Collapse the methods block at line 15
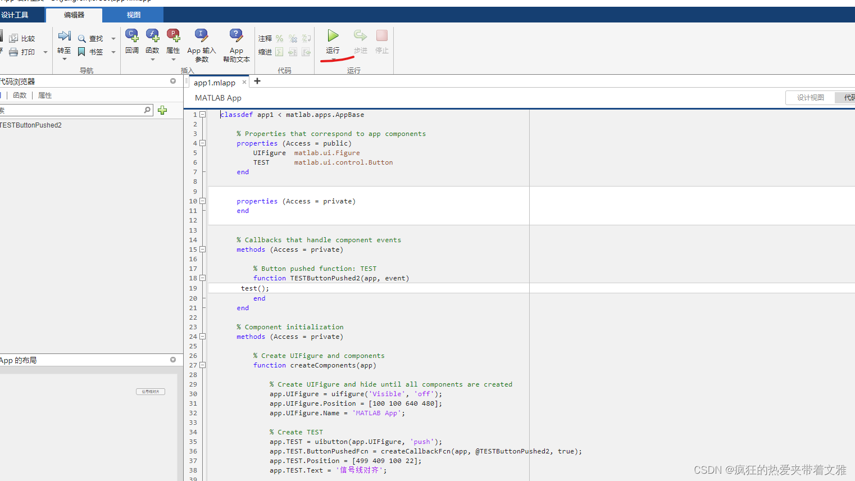 pyautogui.click(x=203, y=249)
